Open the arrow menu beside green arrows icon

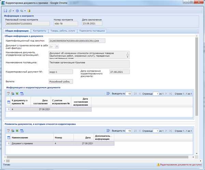pos(25,11)
